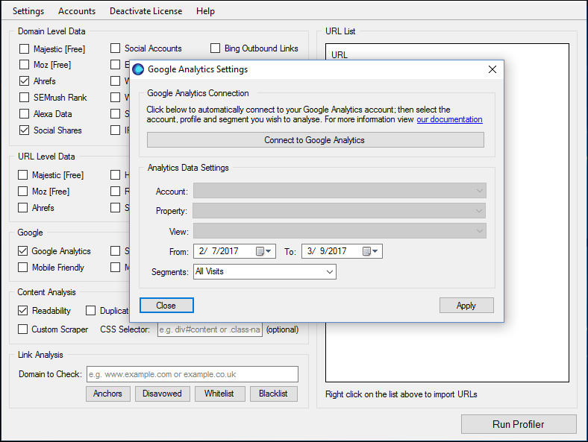The height and width of the screenshot is (442, 588).
Task: Open the Settings menu
Action: tap(28, 11)
